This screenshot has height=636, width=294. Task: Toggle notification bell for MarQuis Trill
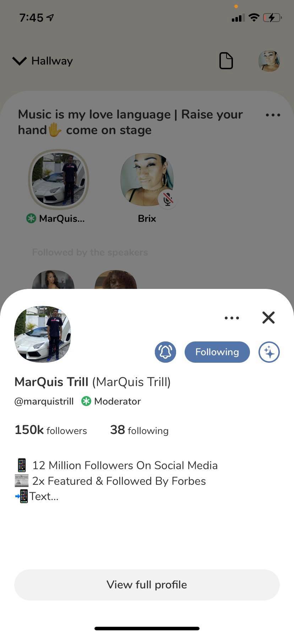coord(165,352)
